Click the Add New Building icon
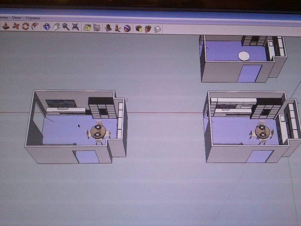 click(108, 28)
